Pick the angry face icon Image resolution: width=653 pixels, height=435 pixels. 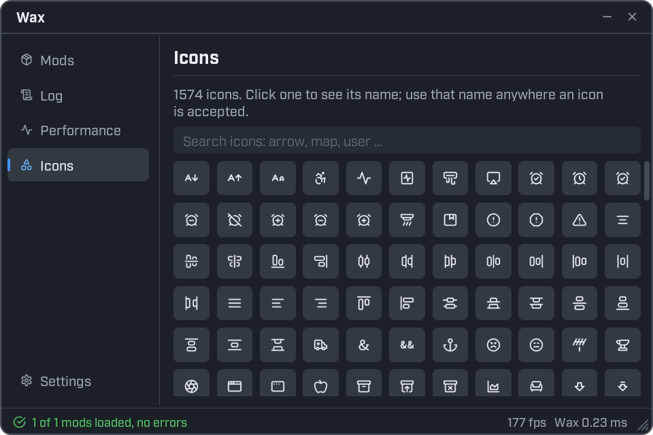(493, 345)
